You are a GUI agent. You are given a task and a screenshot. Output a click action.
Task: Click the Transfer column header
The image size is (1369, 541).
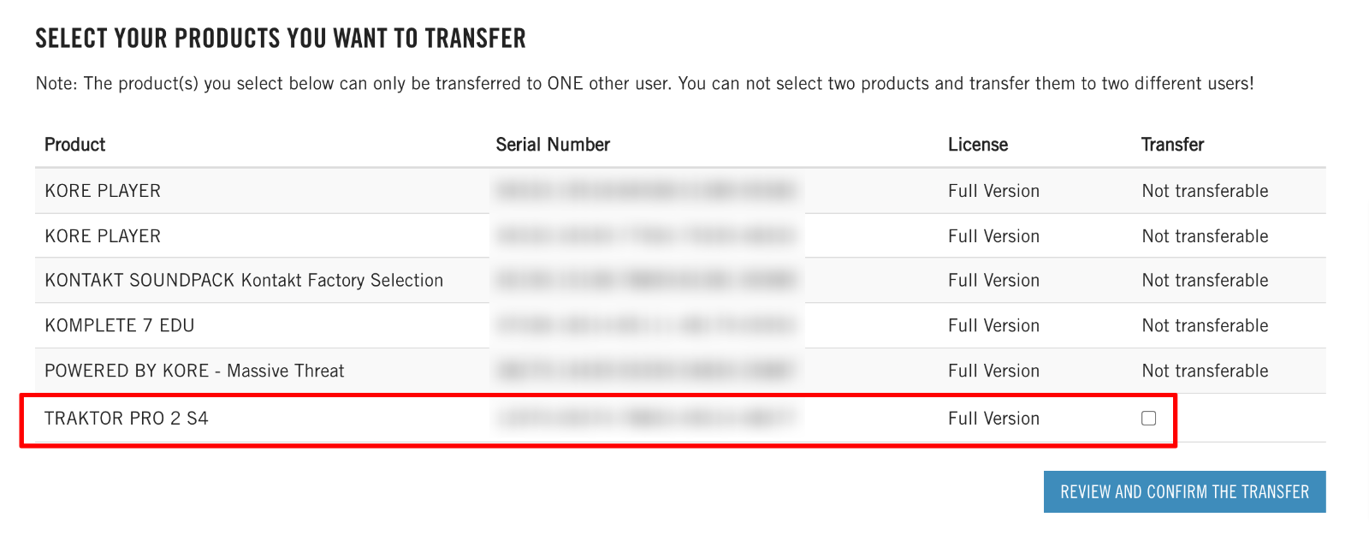(1172, 145)
